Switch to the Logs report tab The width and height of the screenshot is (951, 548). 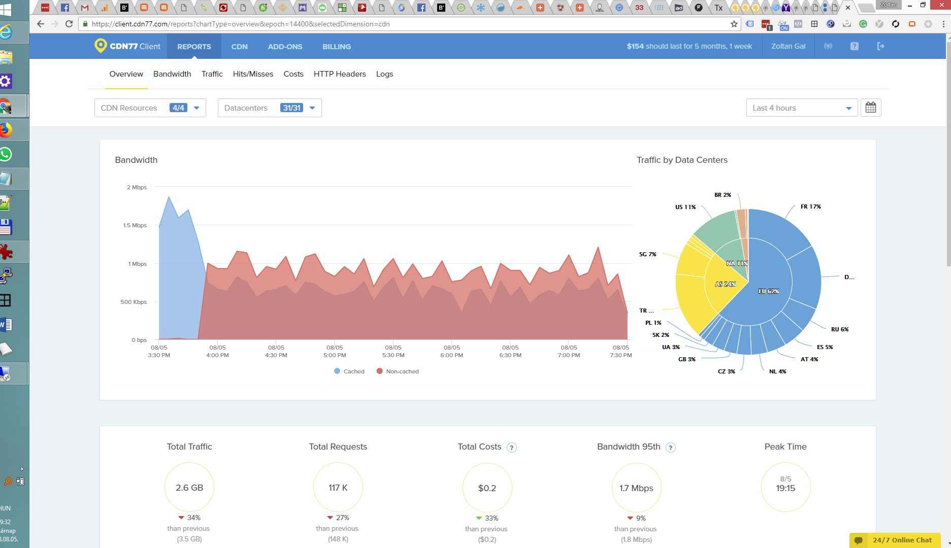point(384,74)
